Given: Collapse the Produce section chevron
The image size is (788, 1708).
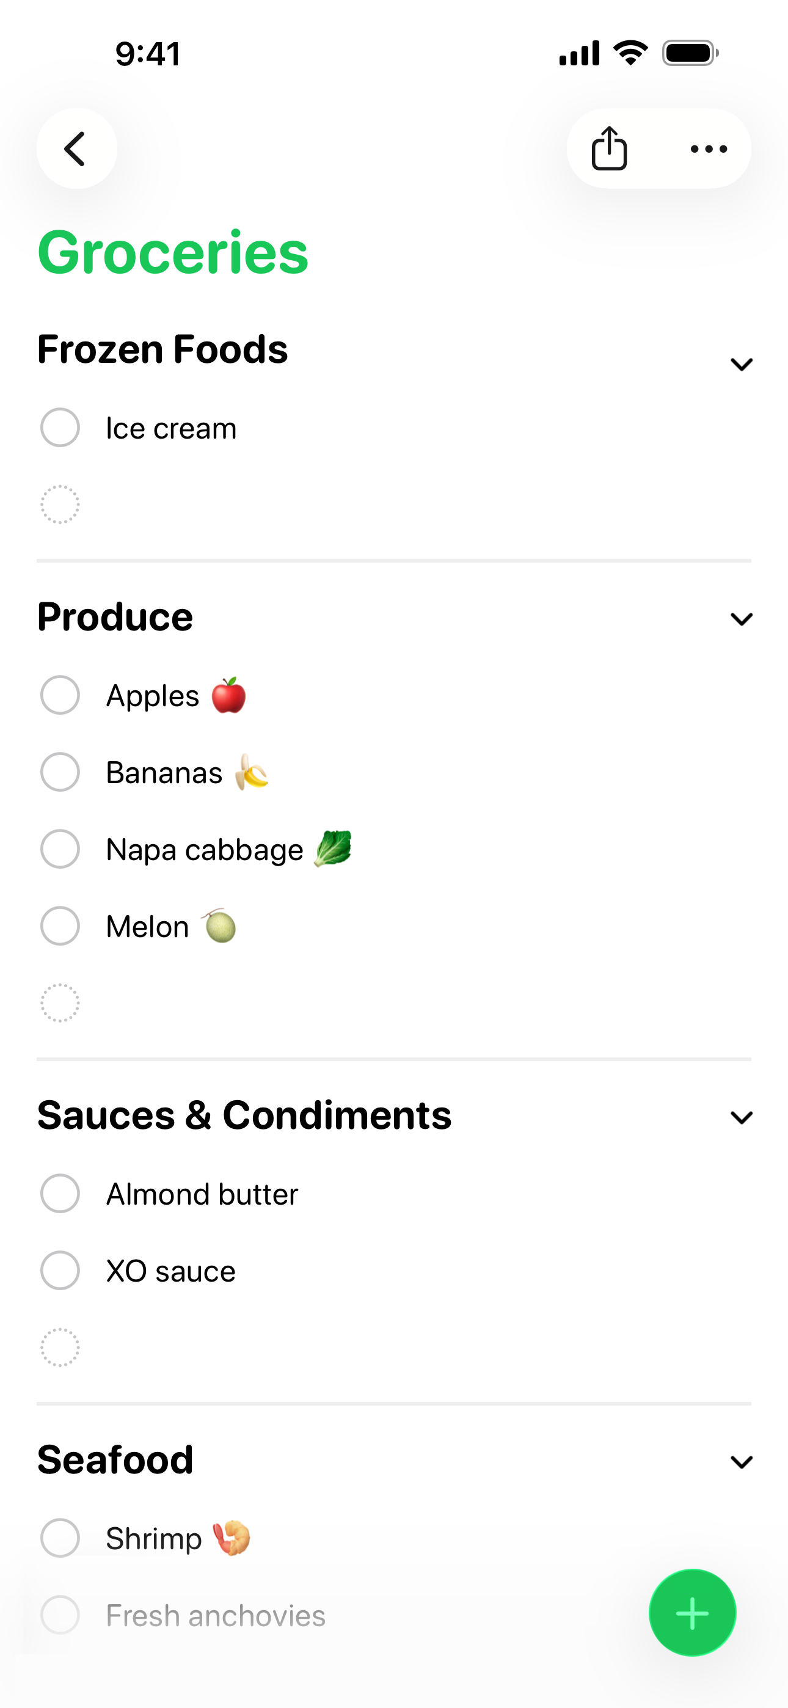Looking at the screenshot, I should (741, 619).
